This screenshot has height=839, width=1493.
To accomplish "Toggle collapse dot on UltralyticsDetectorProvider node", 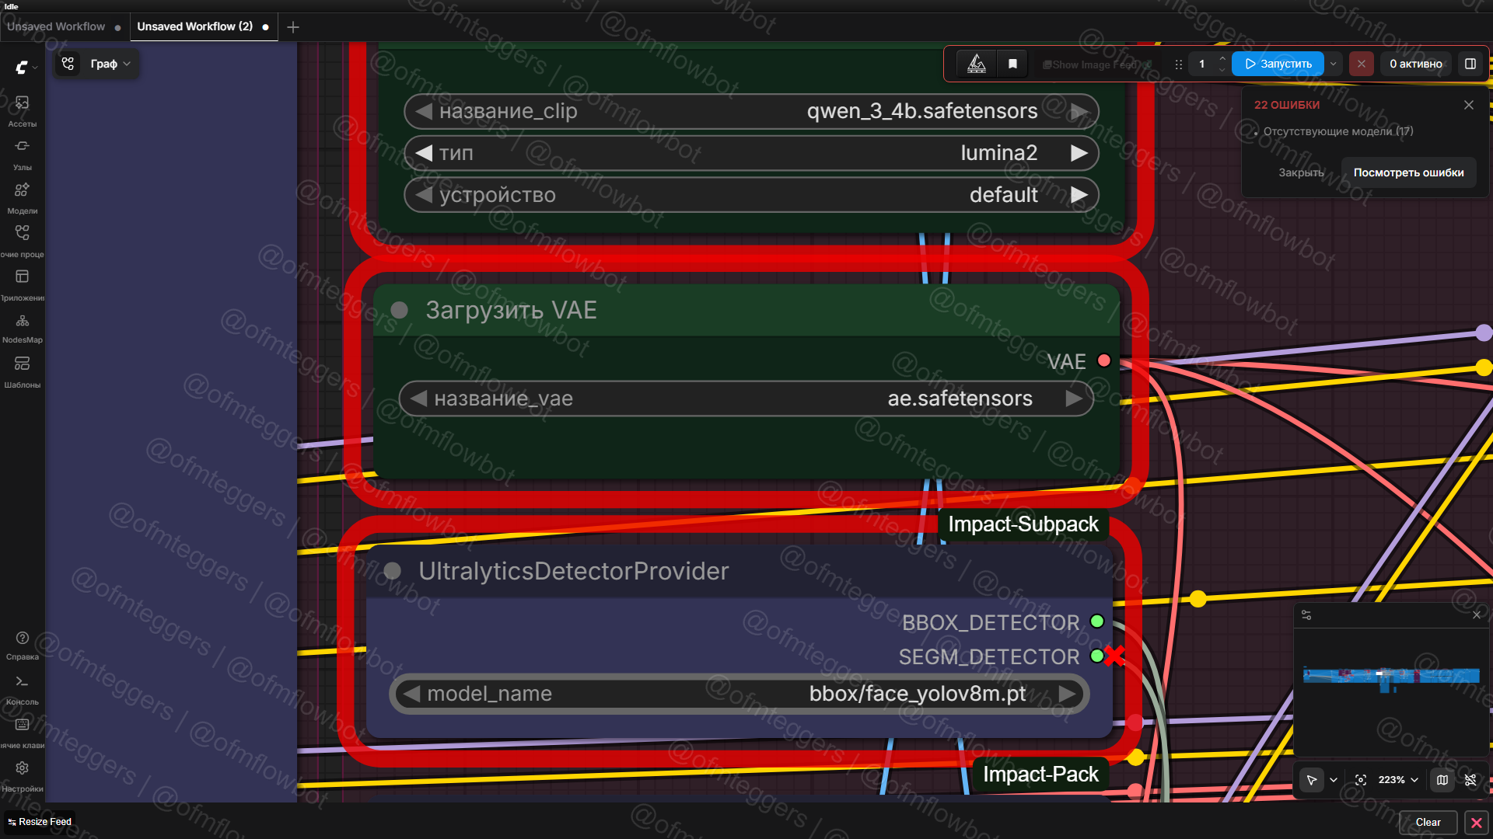I will (393, 571).
